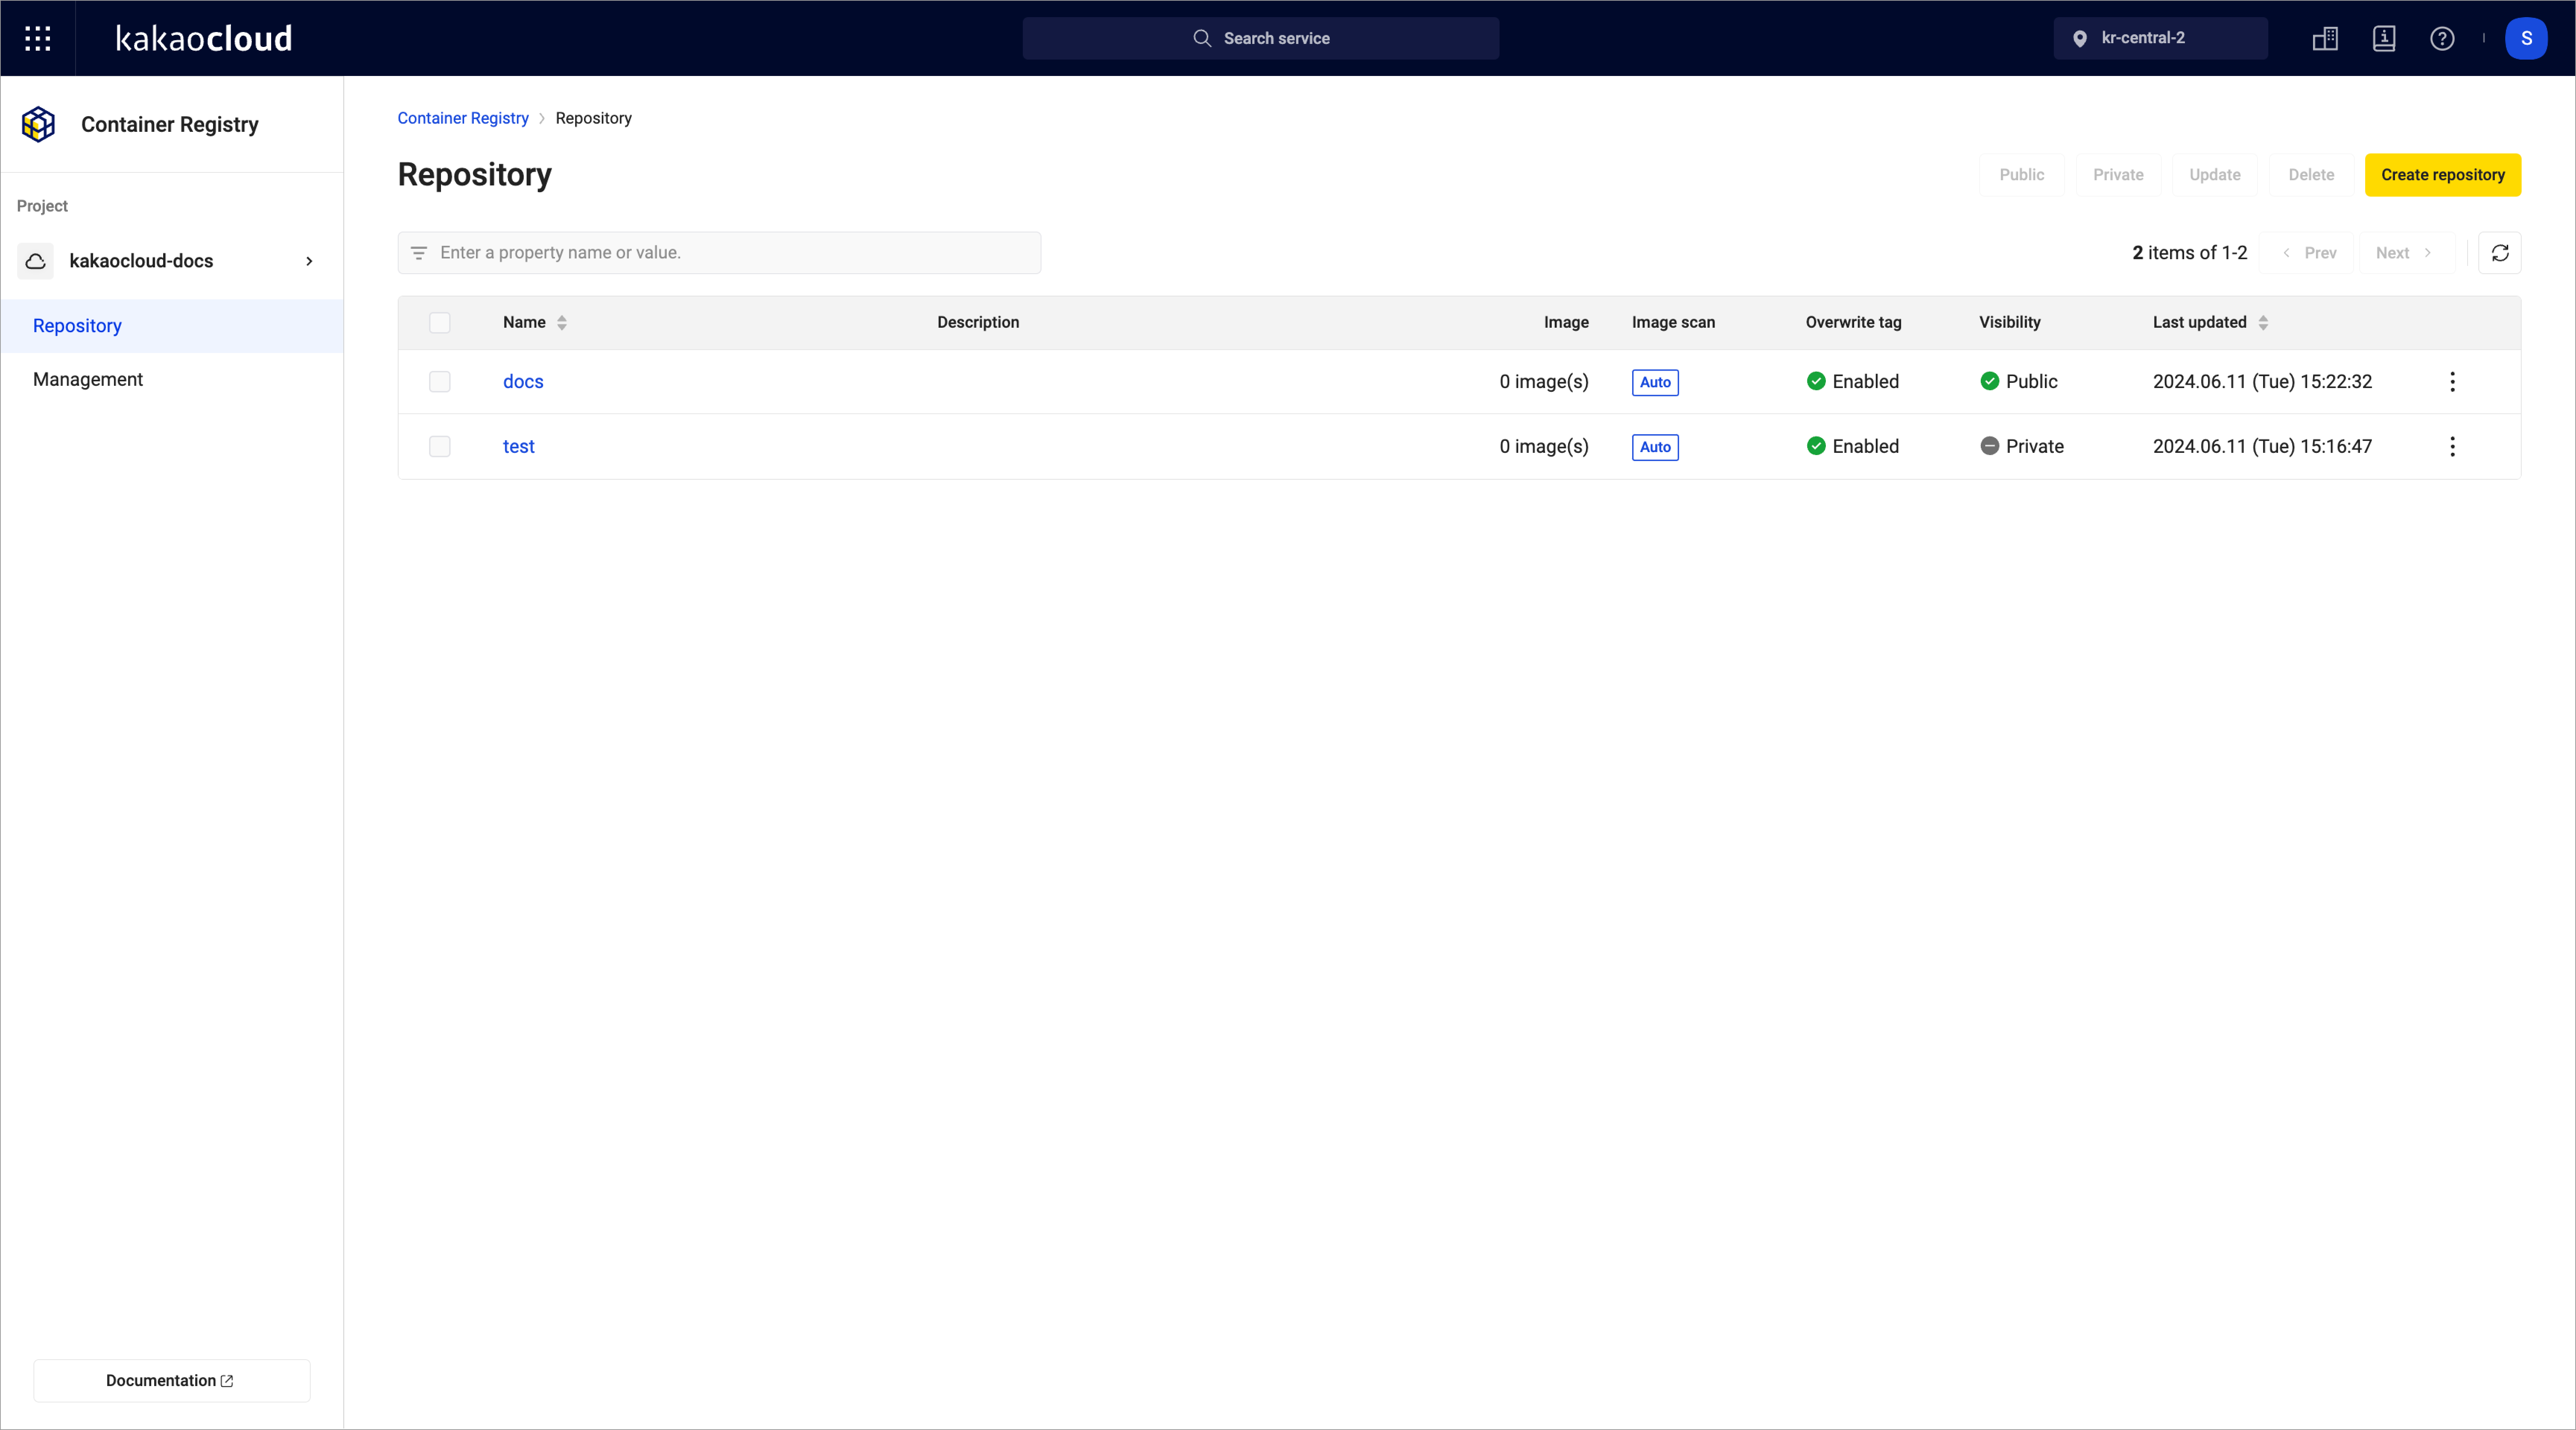Go to the Repository sidebar menu
Screen dimensions: 2576x1430
(172, 326)
